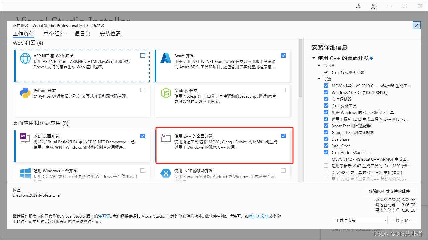Open the 第三方公告 link
The height and width of the screenshot is (240, 428).
[259, 216]
